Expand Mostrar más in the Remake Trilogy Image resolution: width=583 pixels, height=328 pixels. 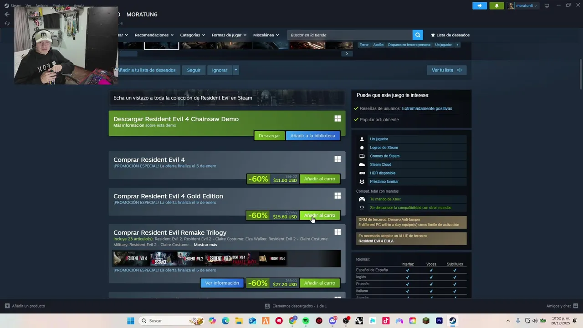pyautogui.click(x=205, y=245)
